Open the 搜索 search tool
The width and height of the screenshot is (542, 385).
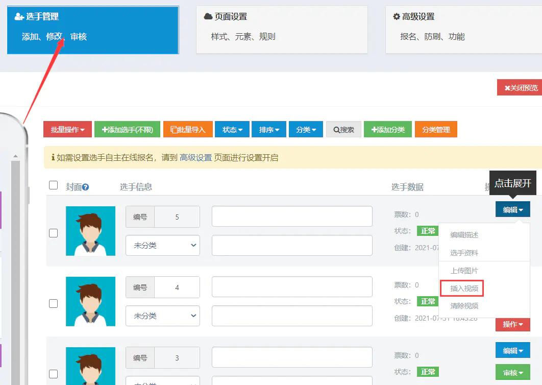343,129
